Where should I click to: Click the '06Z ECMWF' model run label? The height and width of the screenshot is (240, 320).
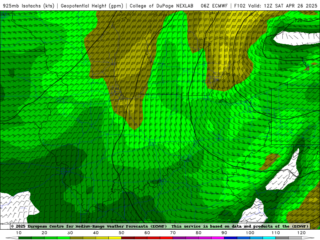[x=214, y=6]
